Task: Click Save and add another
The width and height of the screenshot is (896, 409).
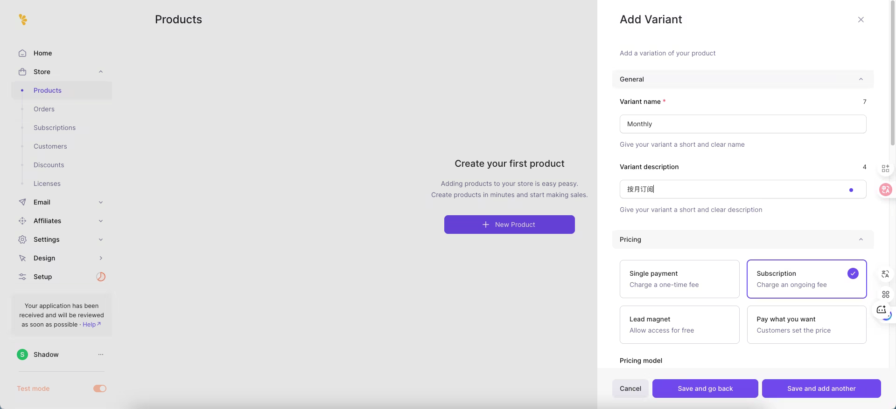Action: pos(821,389)
